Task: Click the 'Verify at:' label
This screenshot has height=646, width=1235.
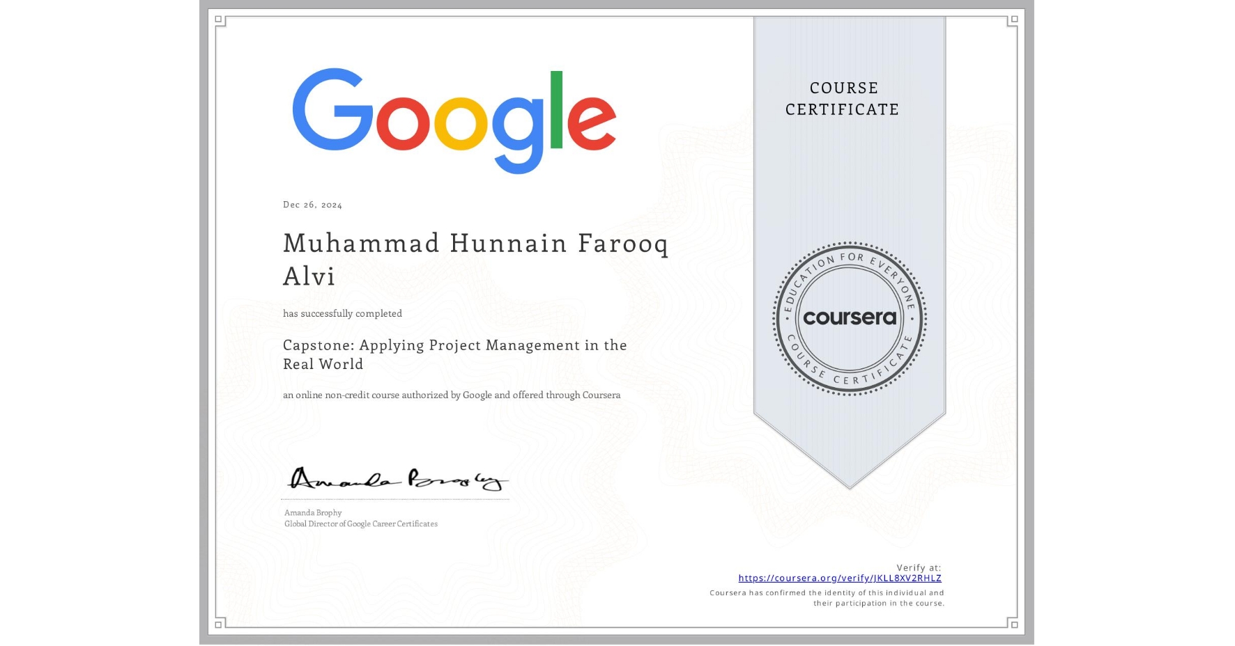Action: click(x=919, y=568)
